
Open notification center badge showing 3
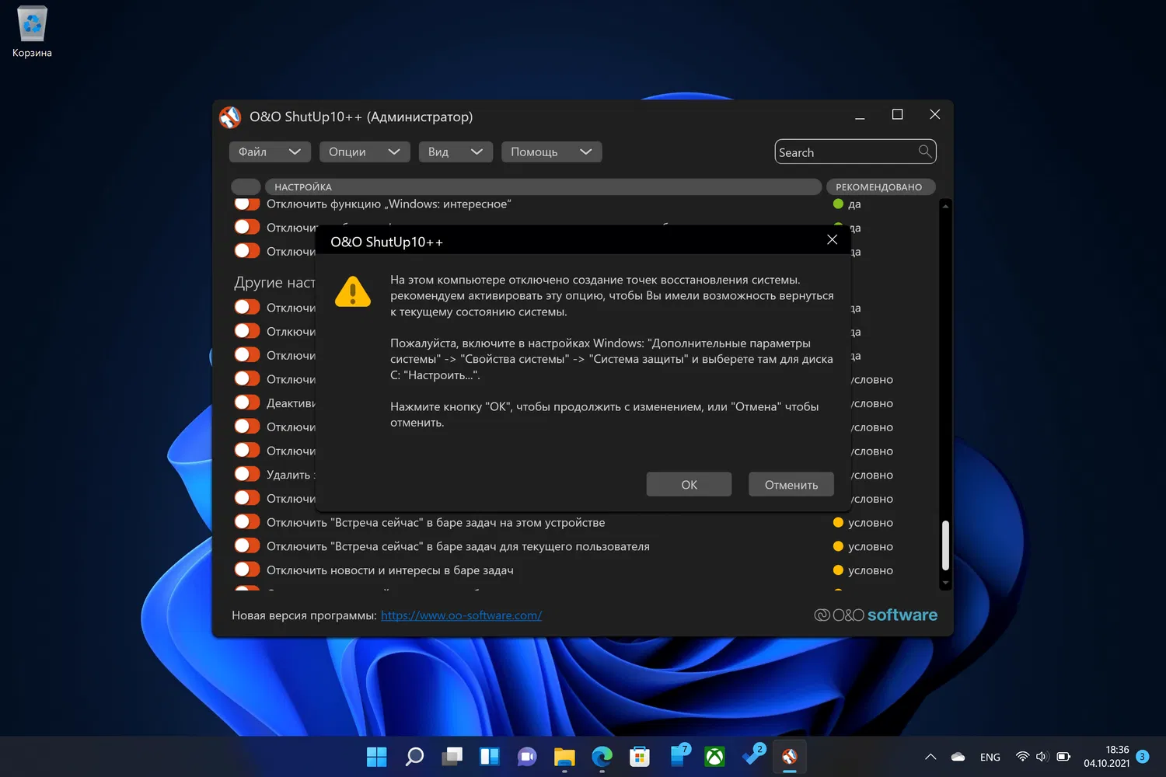tap(1142, 757)
